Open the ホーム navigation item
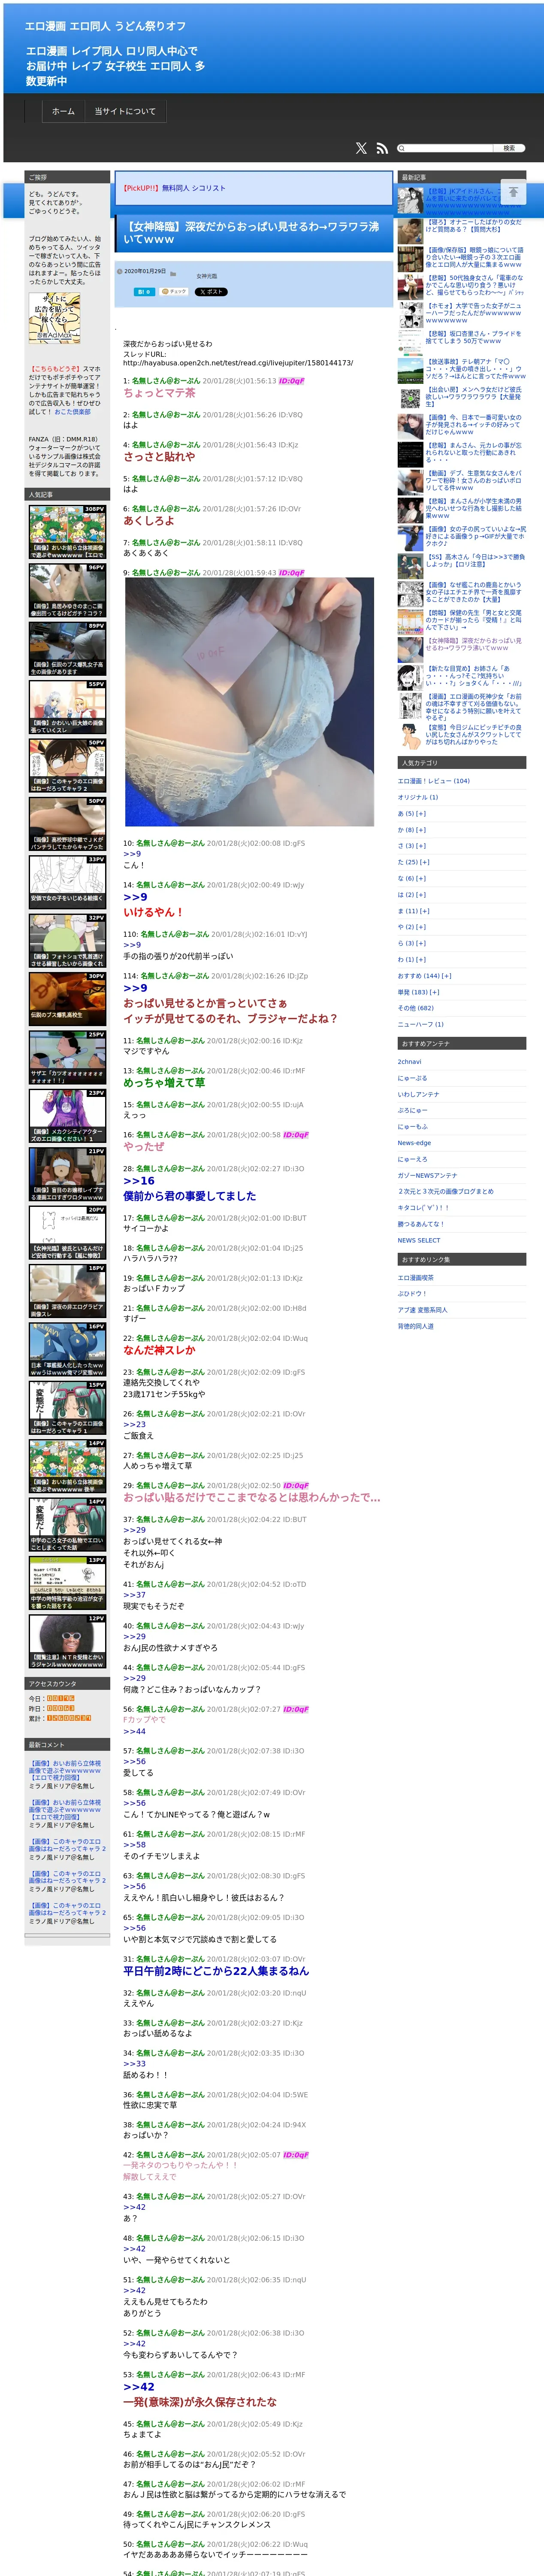The width and height of the screenshot is (544, 2576). 63,111
